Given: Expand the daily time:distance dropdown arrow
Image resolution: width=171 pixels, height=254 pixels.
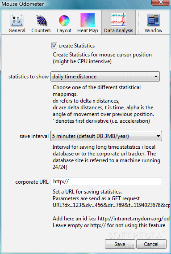Looking at the screenshot, I should (156, 77).
